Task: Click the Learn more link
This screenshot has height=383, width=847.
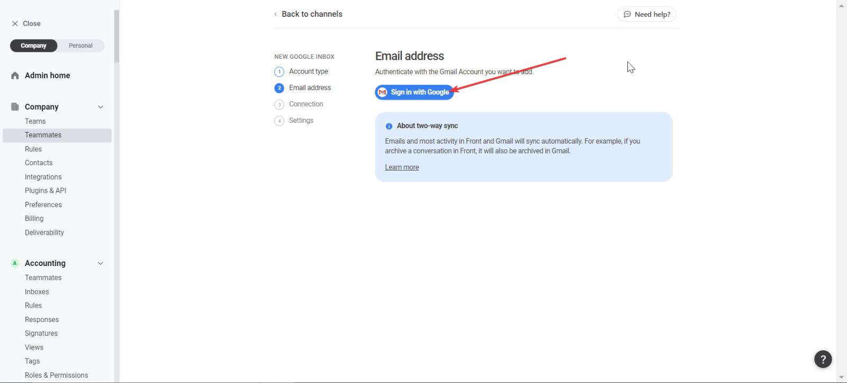Action: (x=402, y=167)
